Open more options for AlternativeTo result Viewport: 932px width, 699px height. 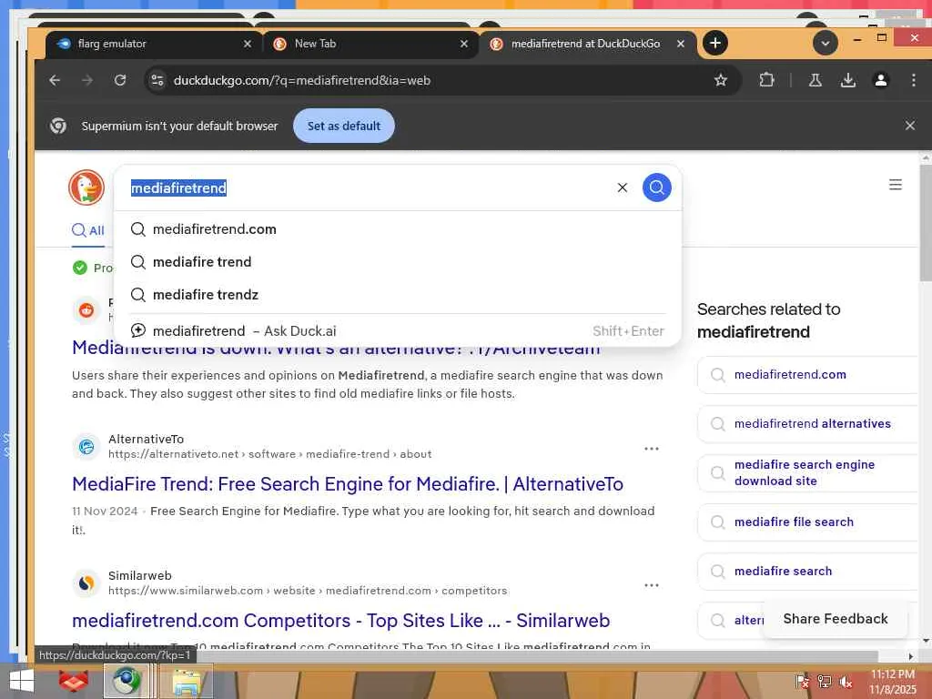652,449
